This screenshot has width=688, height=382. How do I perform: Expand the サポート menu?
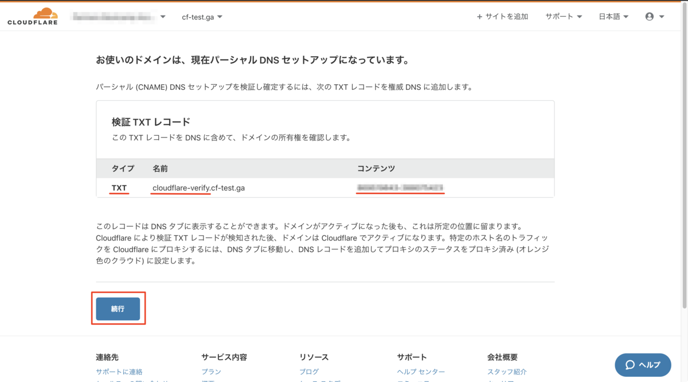564,17
